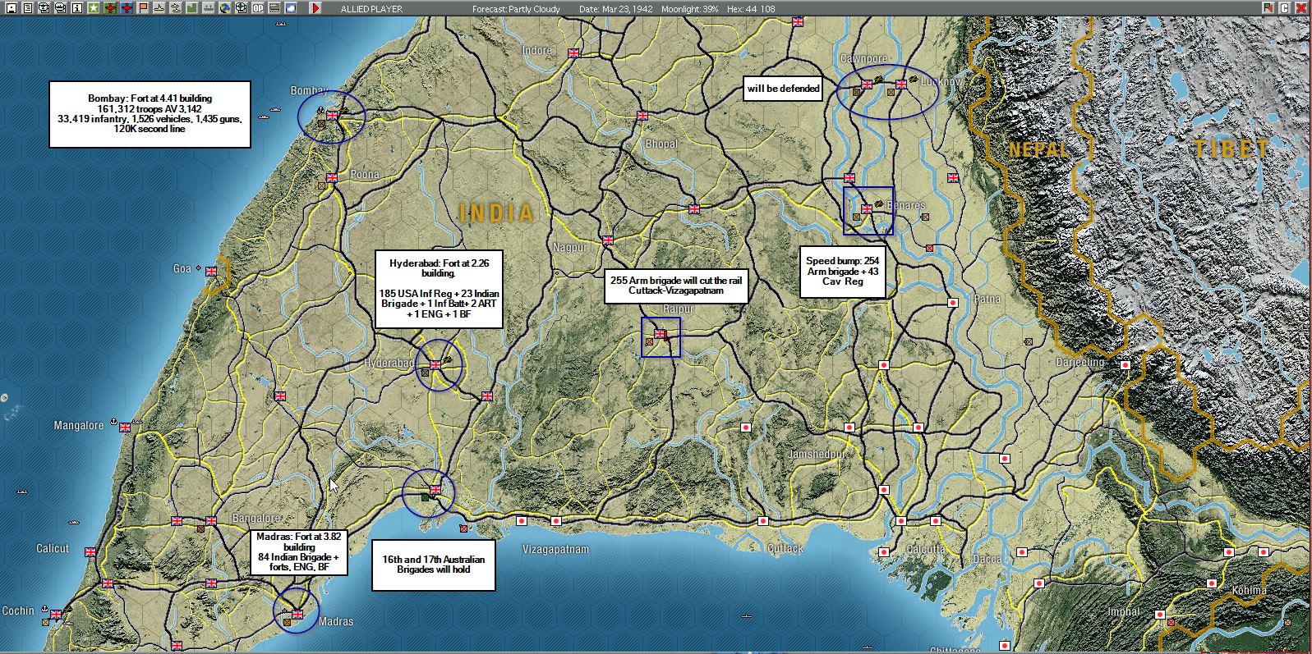Click the 'Date: Mar 23, 1942' status text

click(x=615, y=9)
